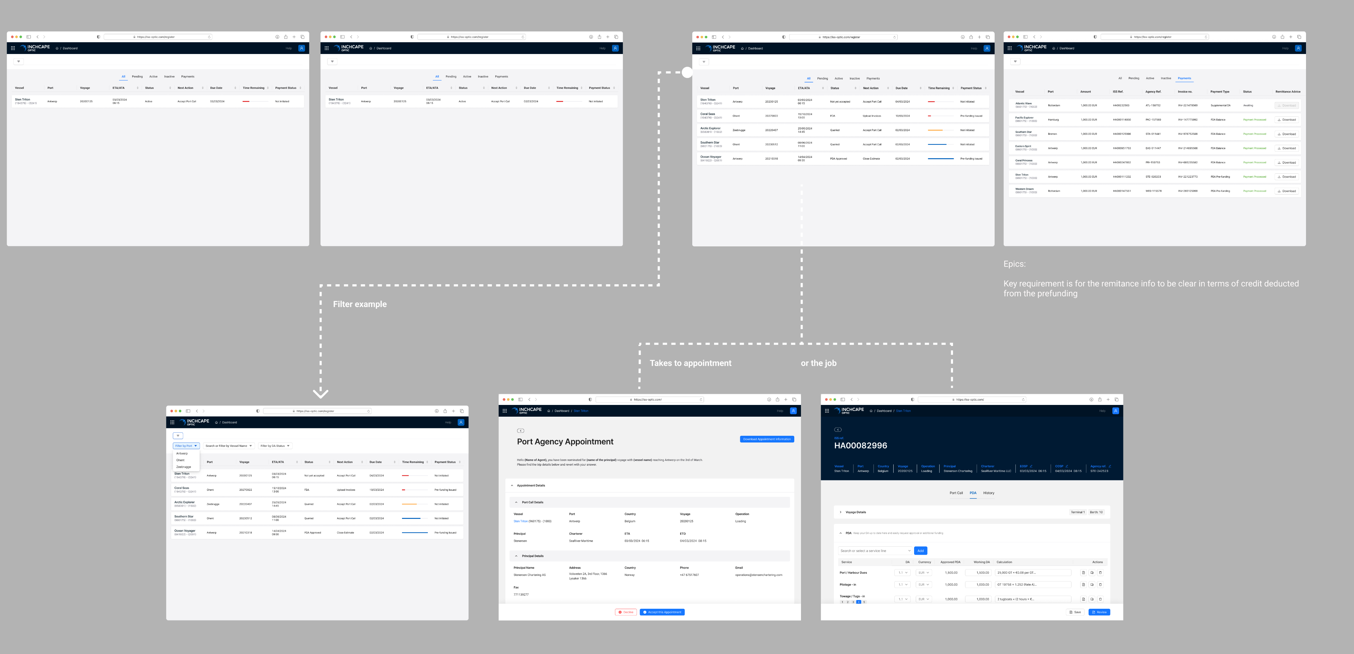Select page 4 under Towage / Tugs - in

tap(858, 602)
